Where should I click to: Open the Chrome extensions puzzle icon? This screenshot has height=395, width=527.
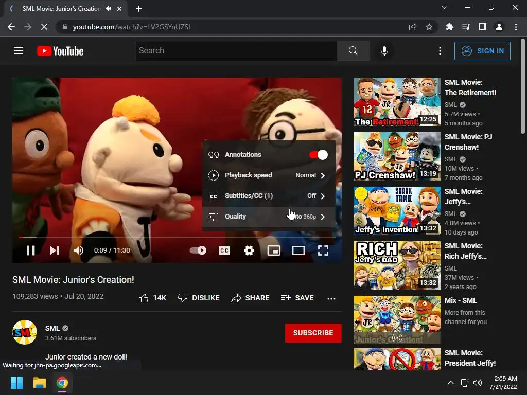tap(449, 27)
